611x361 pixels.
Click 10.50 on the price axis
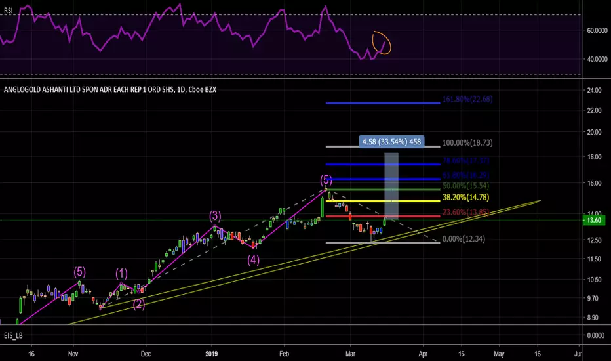[x=594, y=280]
